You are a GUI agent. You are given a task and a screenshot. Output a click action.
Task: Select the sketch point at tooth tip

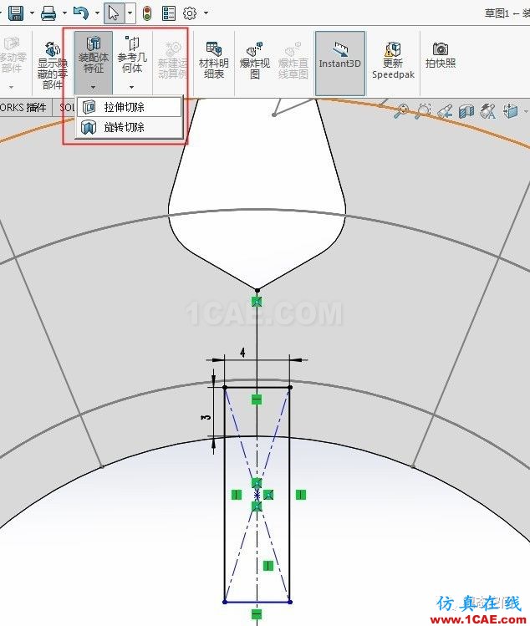coord(257,290)
